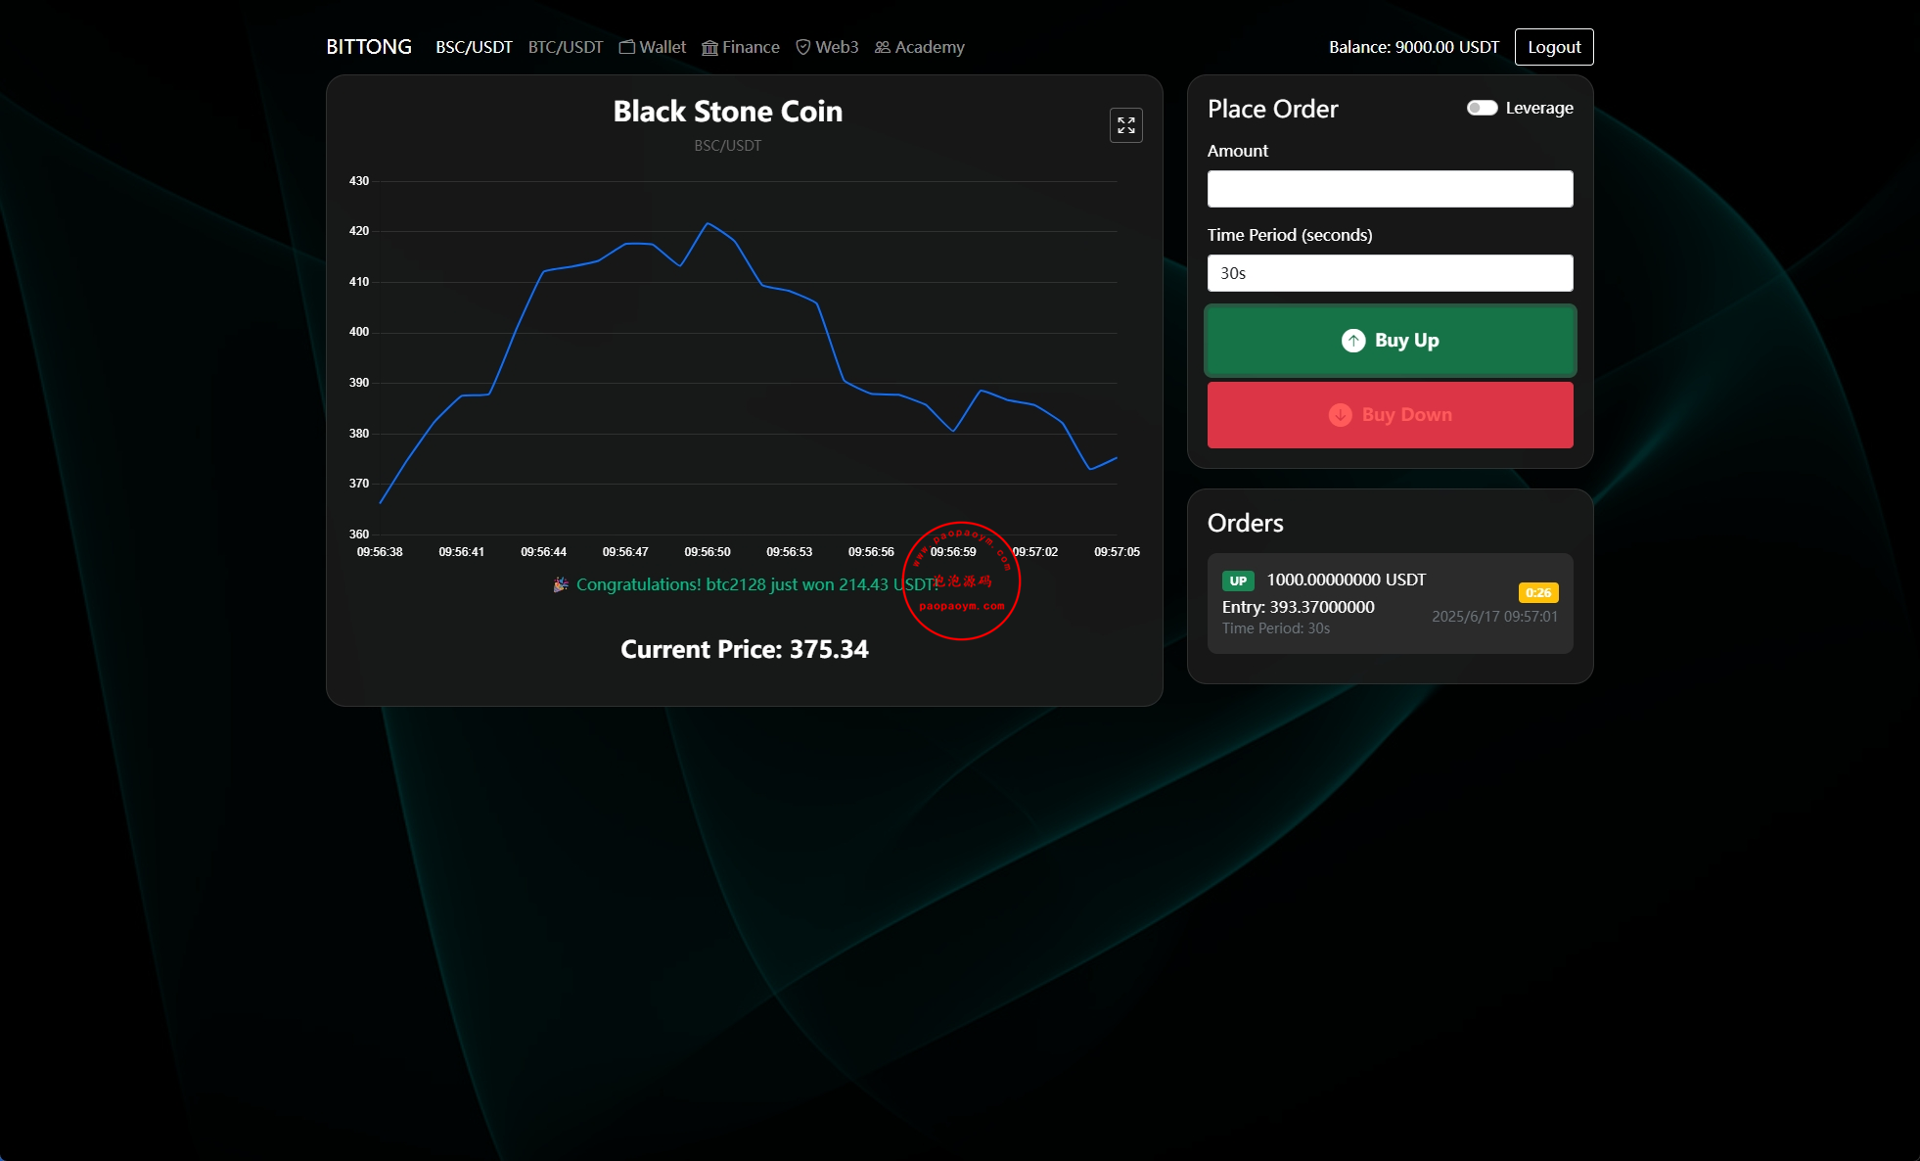The image size is (1920, 1161).
Task: Click the UP badge on the order
Action: 1238,580
